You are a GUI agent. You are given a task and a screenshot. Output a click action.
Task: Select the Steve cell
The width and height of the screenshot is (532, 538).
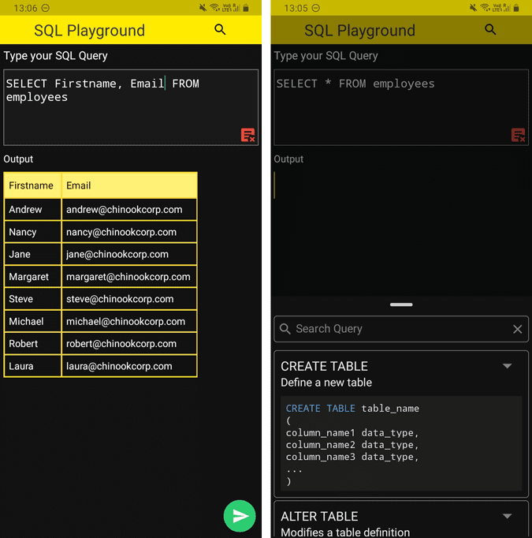click(32, 299)
